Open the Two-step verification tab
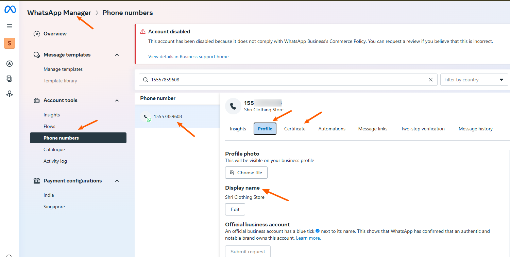The height and width of the screenshot is (257, 510). click(x=423, y=129)
